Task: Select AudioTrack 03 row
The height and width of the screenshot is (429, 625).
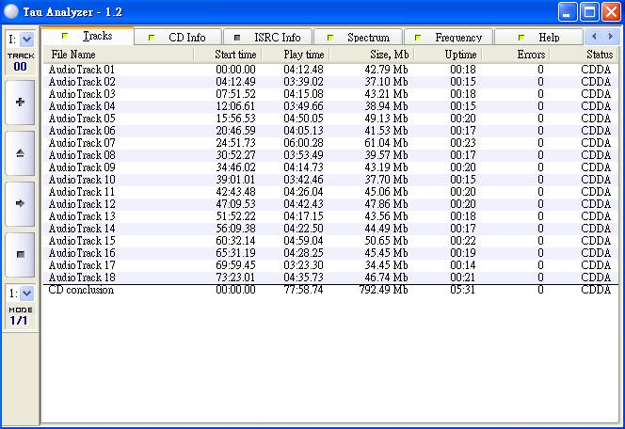Action: [330, 94]
